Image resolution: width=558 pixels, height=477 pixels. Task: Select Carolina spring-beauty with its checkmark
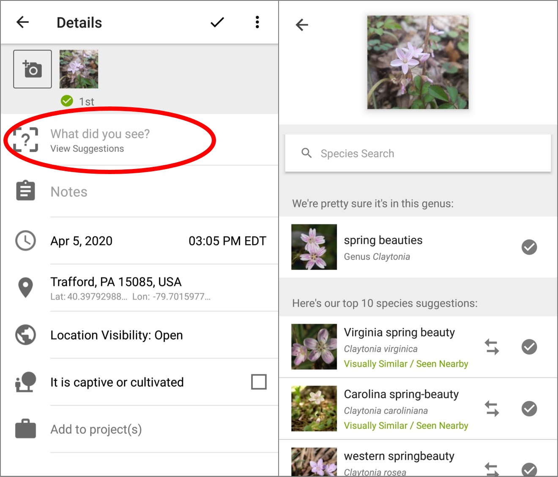(x=529, y=409)
